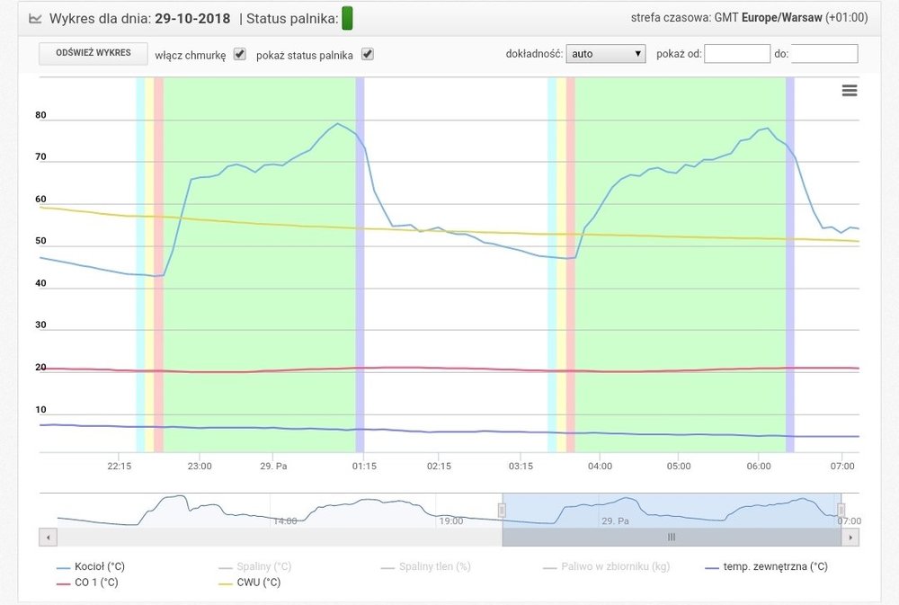Hide the Kocioł (°C) series in legend
The height and width of the screenshot is (605, 899).
(89, 566)
